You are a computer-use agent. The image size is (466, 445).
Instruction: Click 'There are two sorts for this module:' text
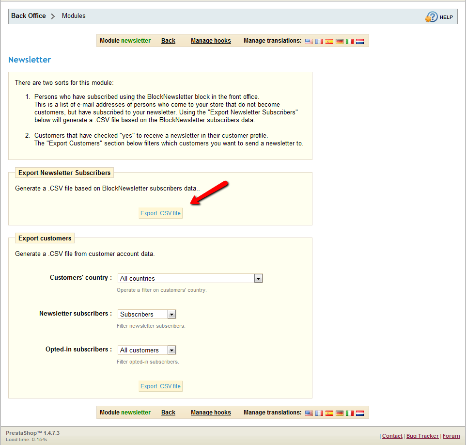(x=64, y=83)
